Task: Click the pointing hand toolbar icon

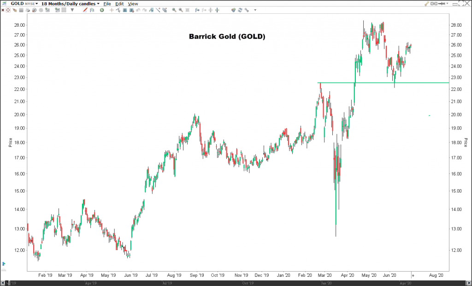Action: 14,10
